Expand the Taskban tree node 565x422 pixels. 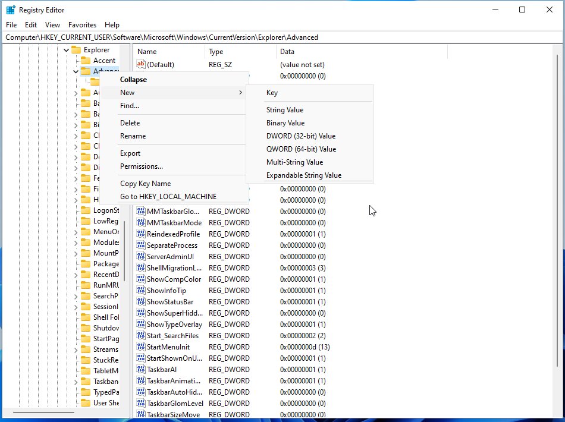click(x=76, y=382)
